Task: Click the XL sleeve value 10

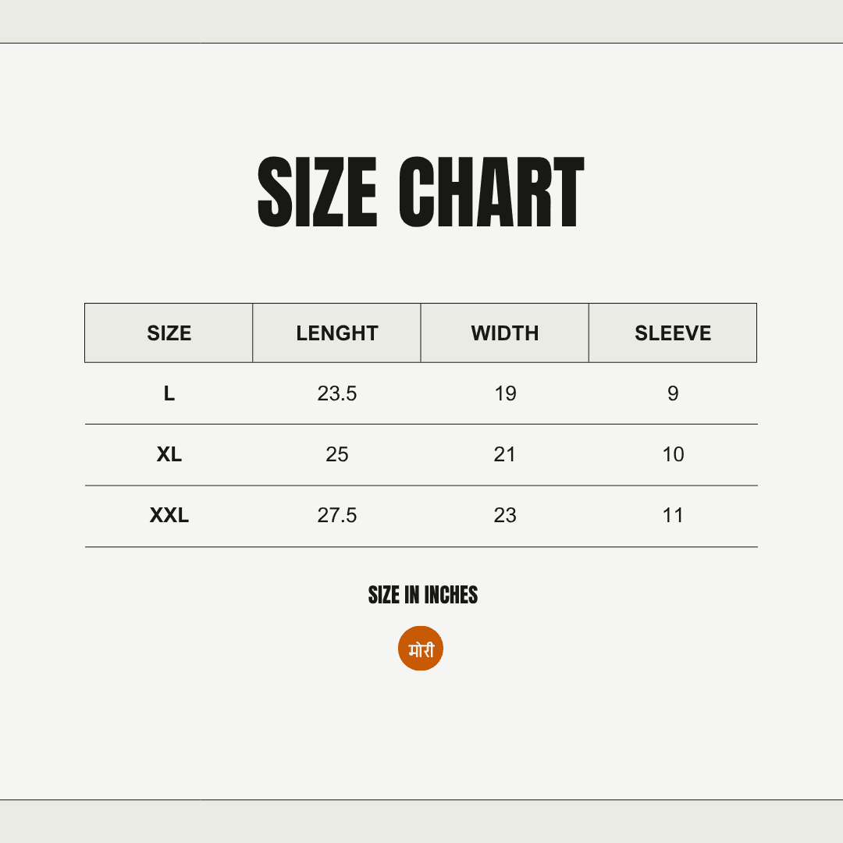Action: [x=673, y=454]
